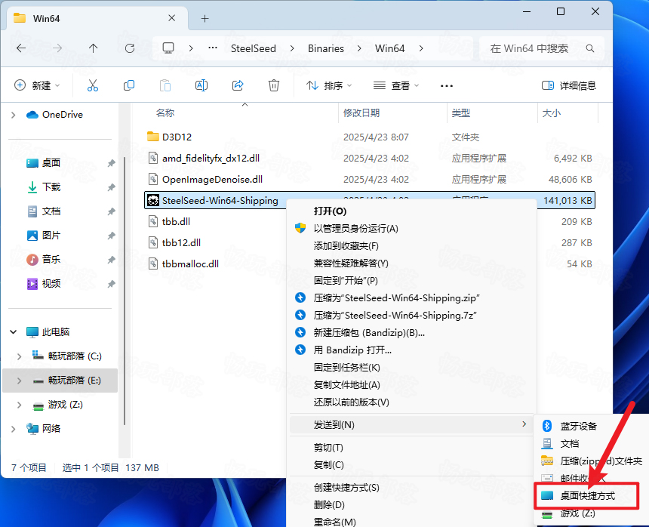Collapse the 此电脑 tree node
Screen dimensions: 649x527
(14, 332)
